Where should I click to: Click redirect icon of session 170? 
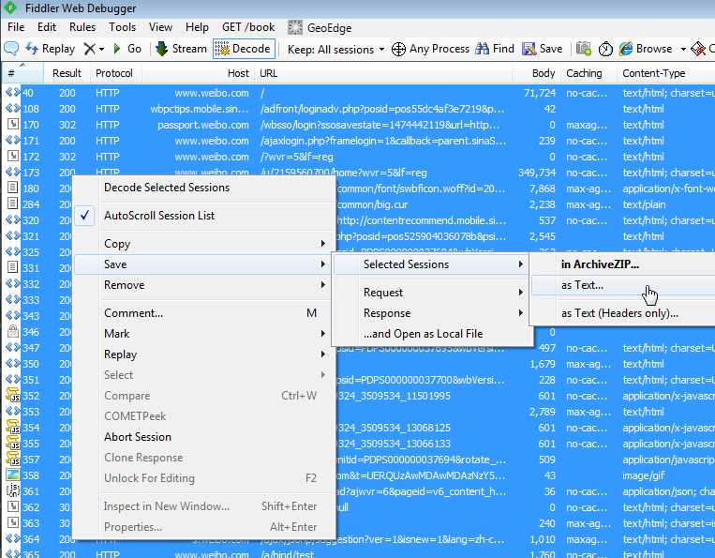(x=13, y=124)
